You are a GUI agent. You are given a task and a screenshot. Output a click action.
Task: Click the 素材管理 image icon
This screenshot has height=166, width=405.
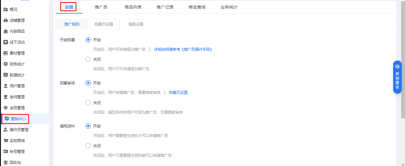coord(6,53)
